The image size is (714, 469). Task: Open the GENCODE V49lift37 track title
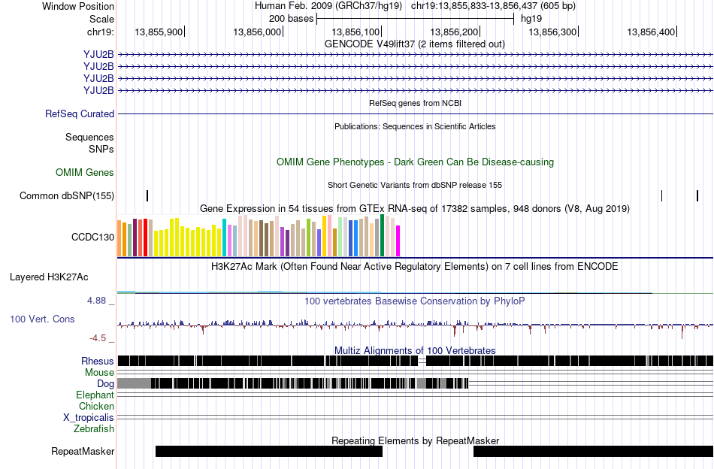point(414,44)
